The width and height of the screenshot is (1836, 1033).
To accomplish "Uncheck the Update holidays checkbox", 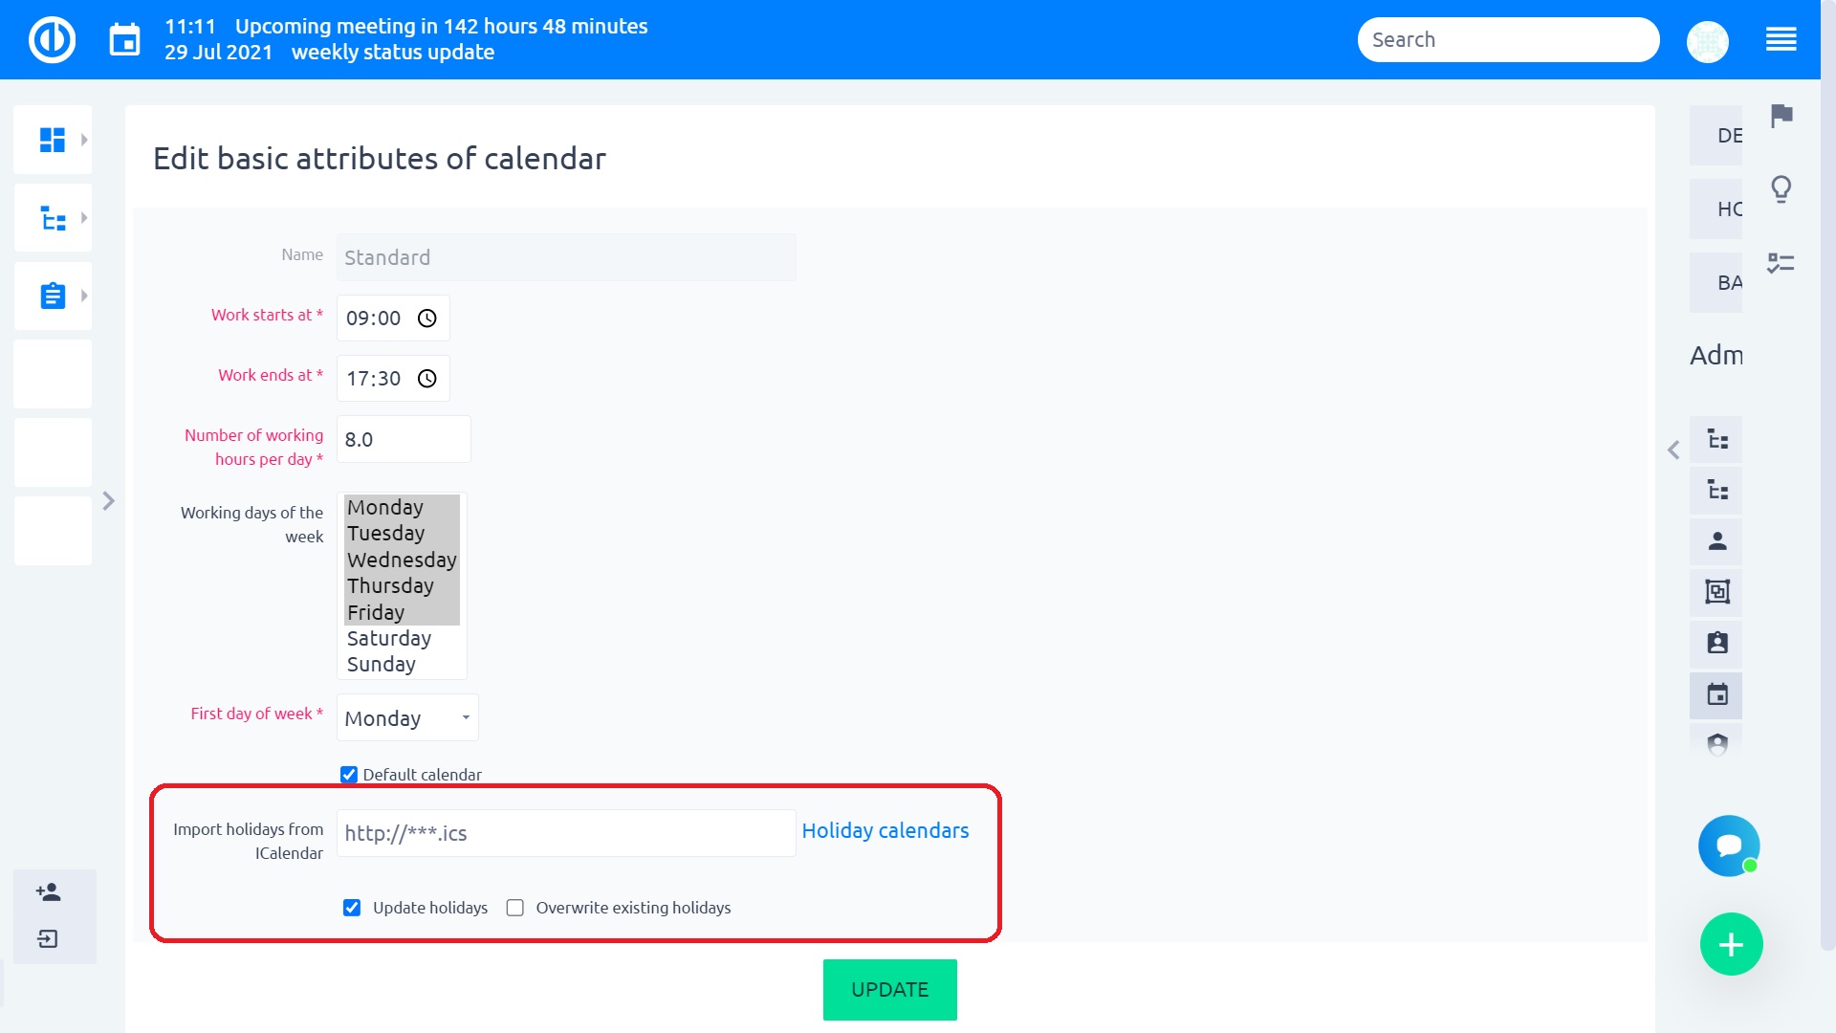I will tap(352, 908).
